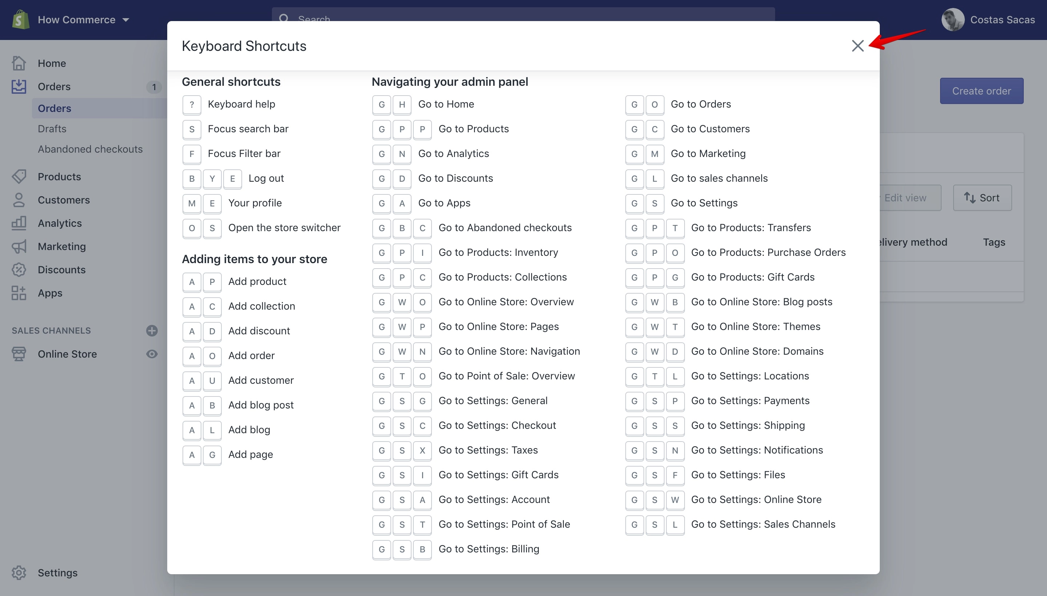This screenshot has height=596, width=1047.
Task: Click 'Go to Orders' shortcut text
Action: (x=701, y=104)
